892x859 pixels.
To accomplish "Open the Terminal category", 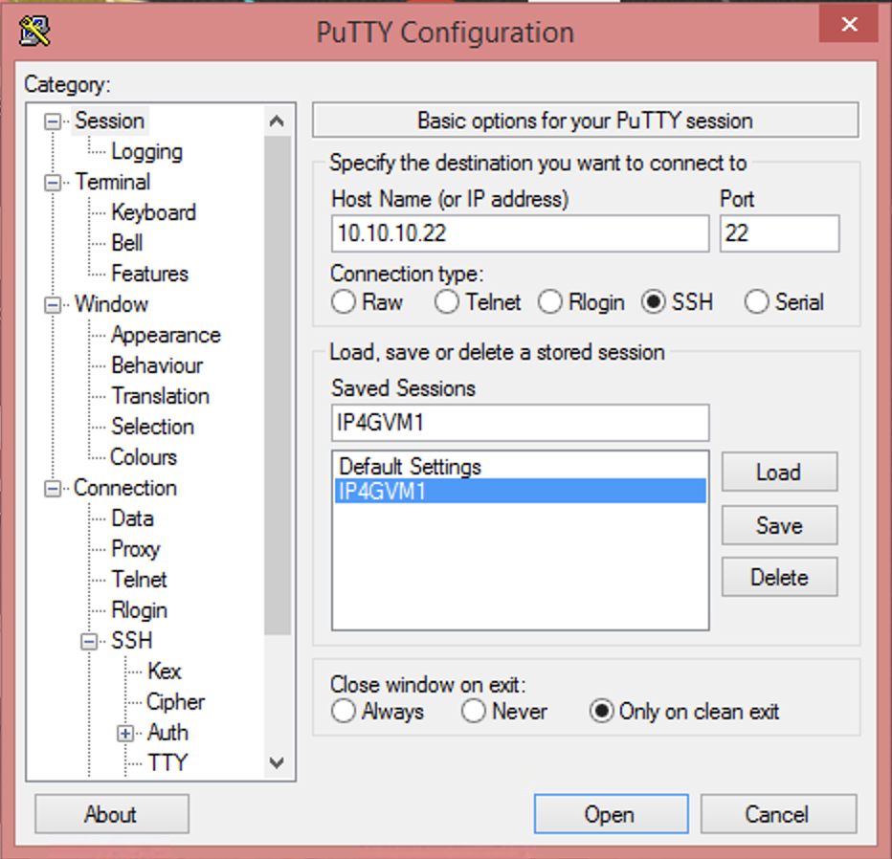I will (x=113, y=182).
